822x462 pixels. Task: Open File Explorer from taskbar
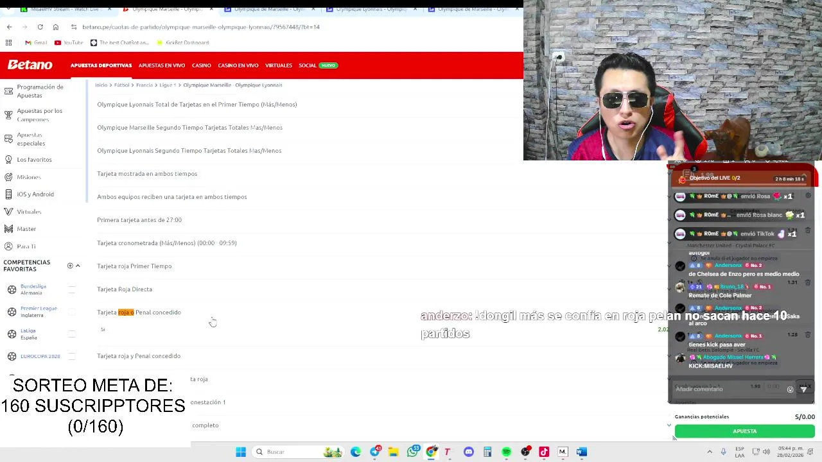pos(393,452)
